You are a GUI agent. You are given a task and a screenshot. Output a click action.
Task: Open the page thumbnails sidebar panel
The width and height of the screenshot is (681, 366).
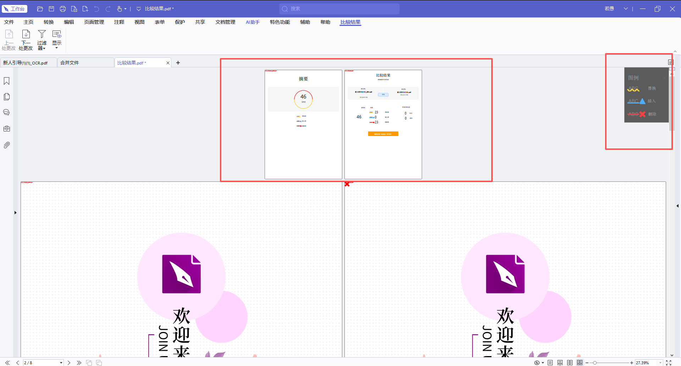tap(6, 97)
